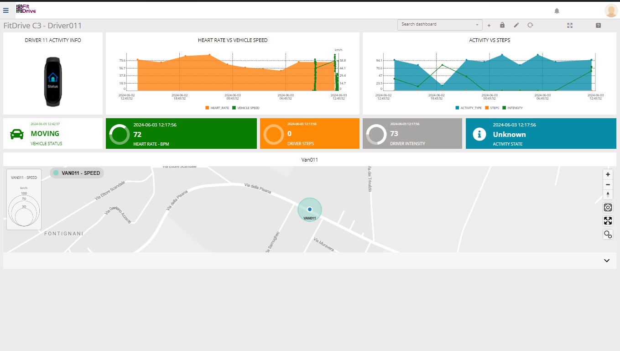Click the driver steps gauge ring
620x351 pixels.
point(274,134)
